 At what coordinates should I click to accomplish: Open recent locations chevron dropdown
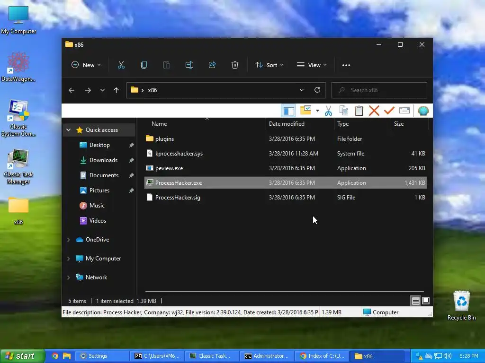[x=102, y=90]
